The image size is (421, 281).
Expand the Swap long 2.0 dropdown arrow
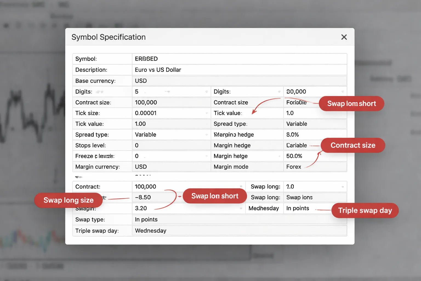tap(343, 187)
